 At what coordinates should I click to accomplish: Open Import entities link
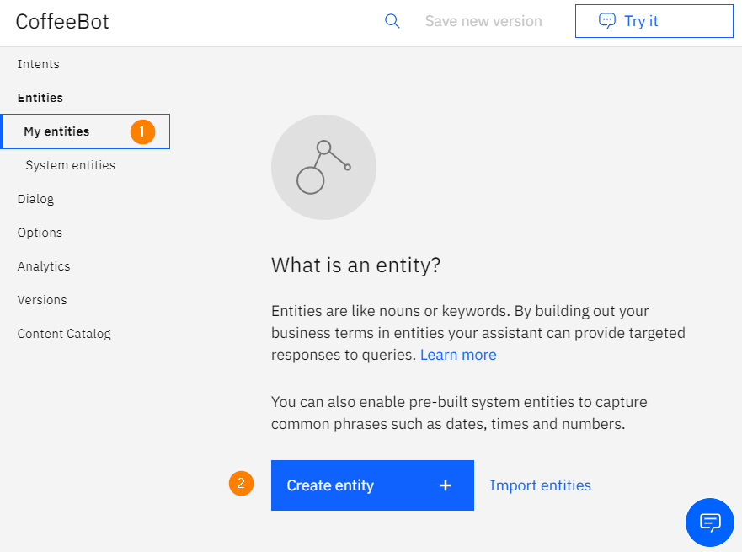(x=540, y=485)
